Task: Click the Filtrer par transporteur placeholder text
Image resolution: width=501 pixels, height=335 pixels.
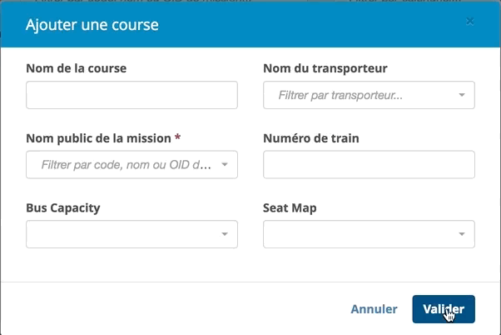Action: [340, 96]
